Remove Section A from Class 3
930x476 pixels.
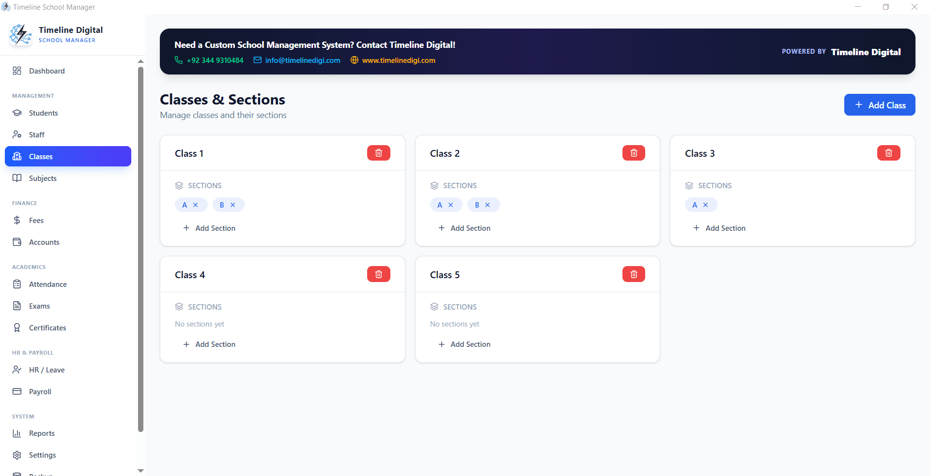click(x=706, y=205)
